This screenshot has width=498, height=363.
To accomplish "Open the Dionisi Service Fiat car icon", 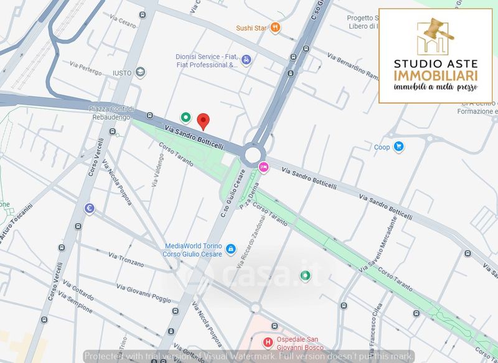I will [247, 60].
